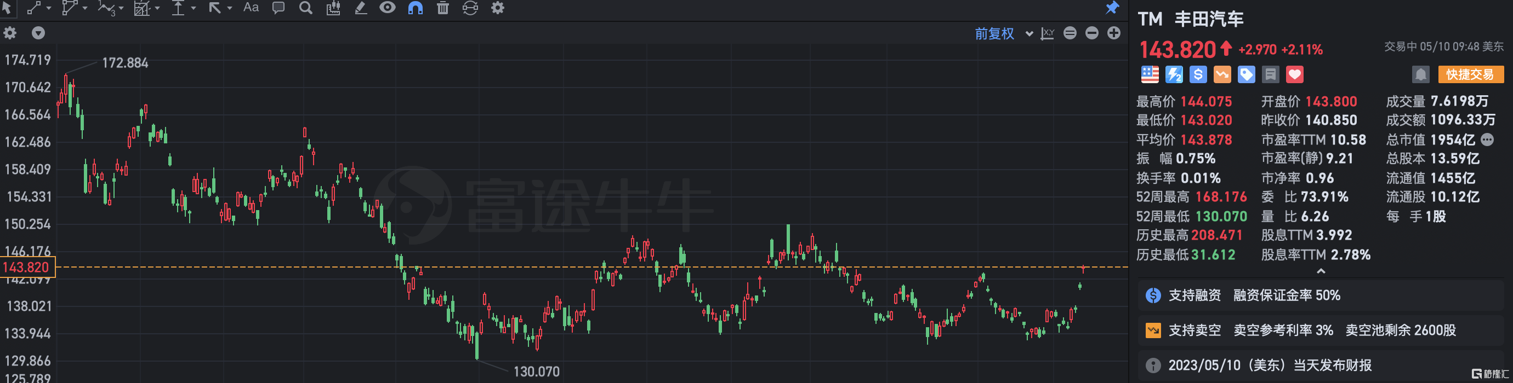Click the 历史最高 208.471 value
Image resolution: width=1513 pixels, height=383 pixels.
(x=1216, y=235)
